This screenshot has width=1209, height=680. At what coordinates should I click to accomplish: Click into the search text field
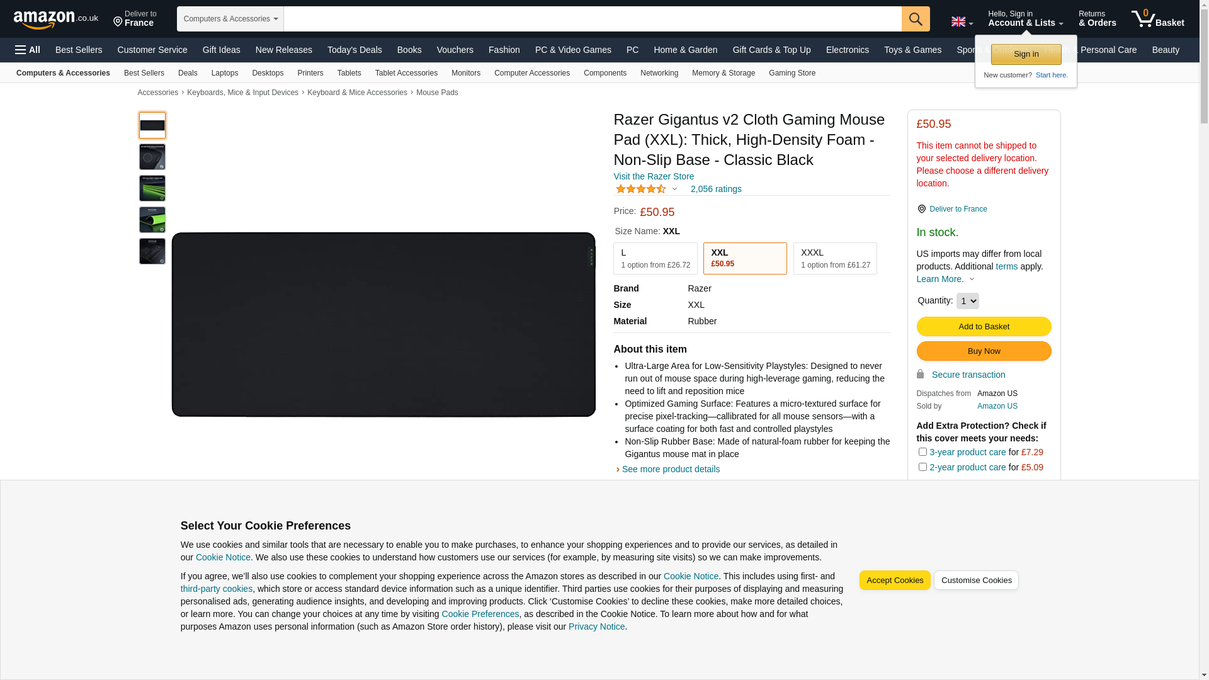(x=593, y=19)
